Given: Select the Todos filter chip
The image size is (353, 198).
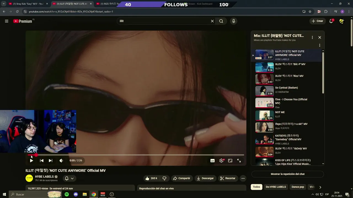Looking at the screenshot, I should 256,187.
